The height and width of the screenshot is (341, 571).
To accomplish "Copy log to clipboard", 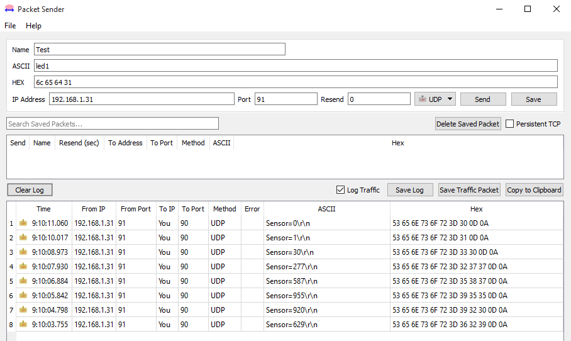I will 535,190.
